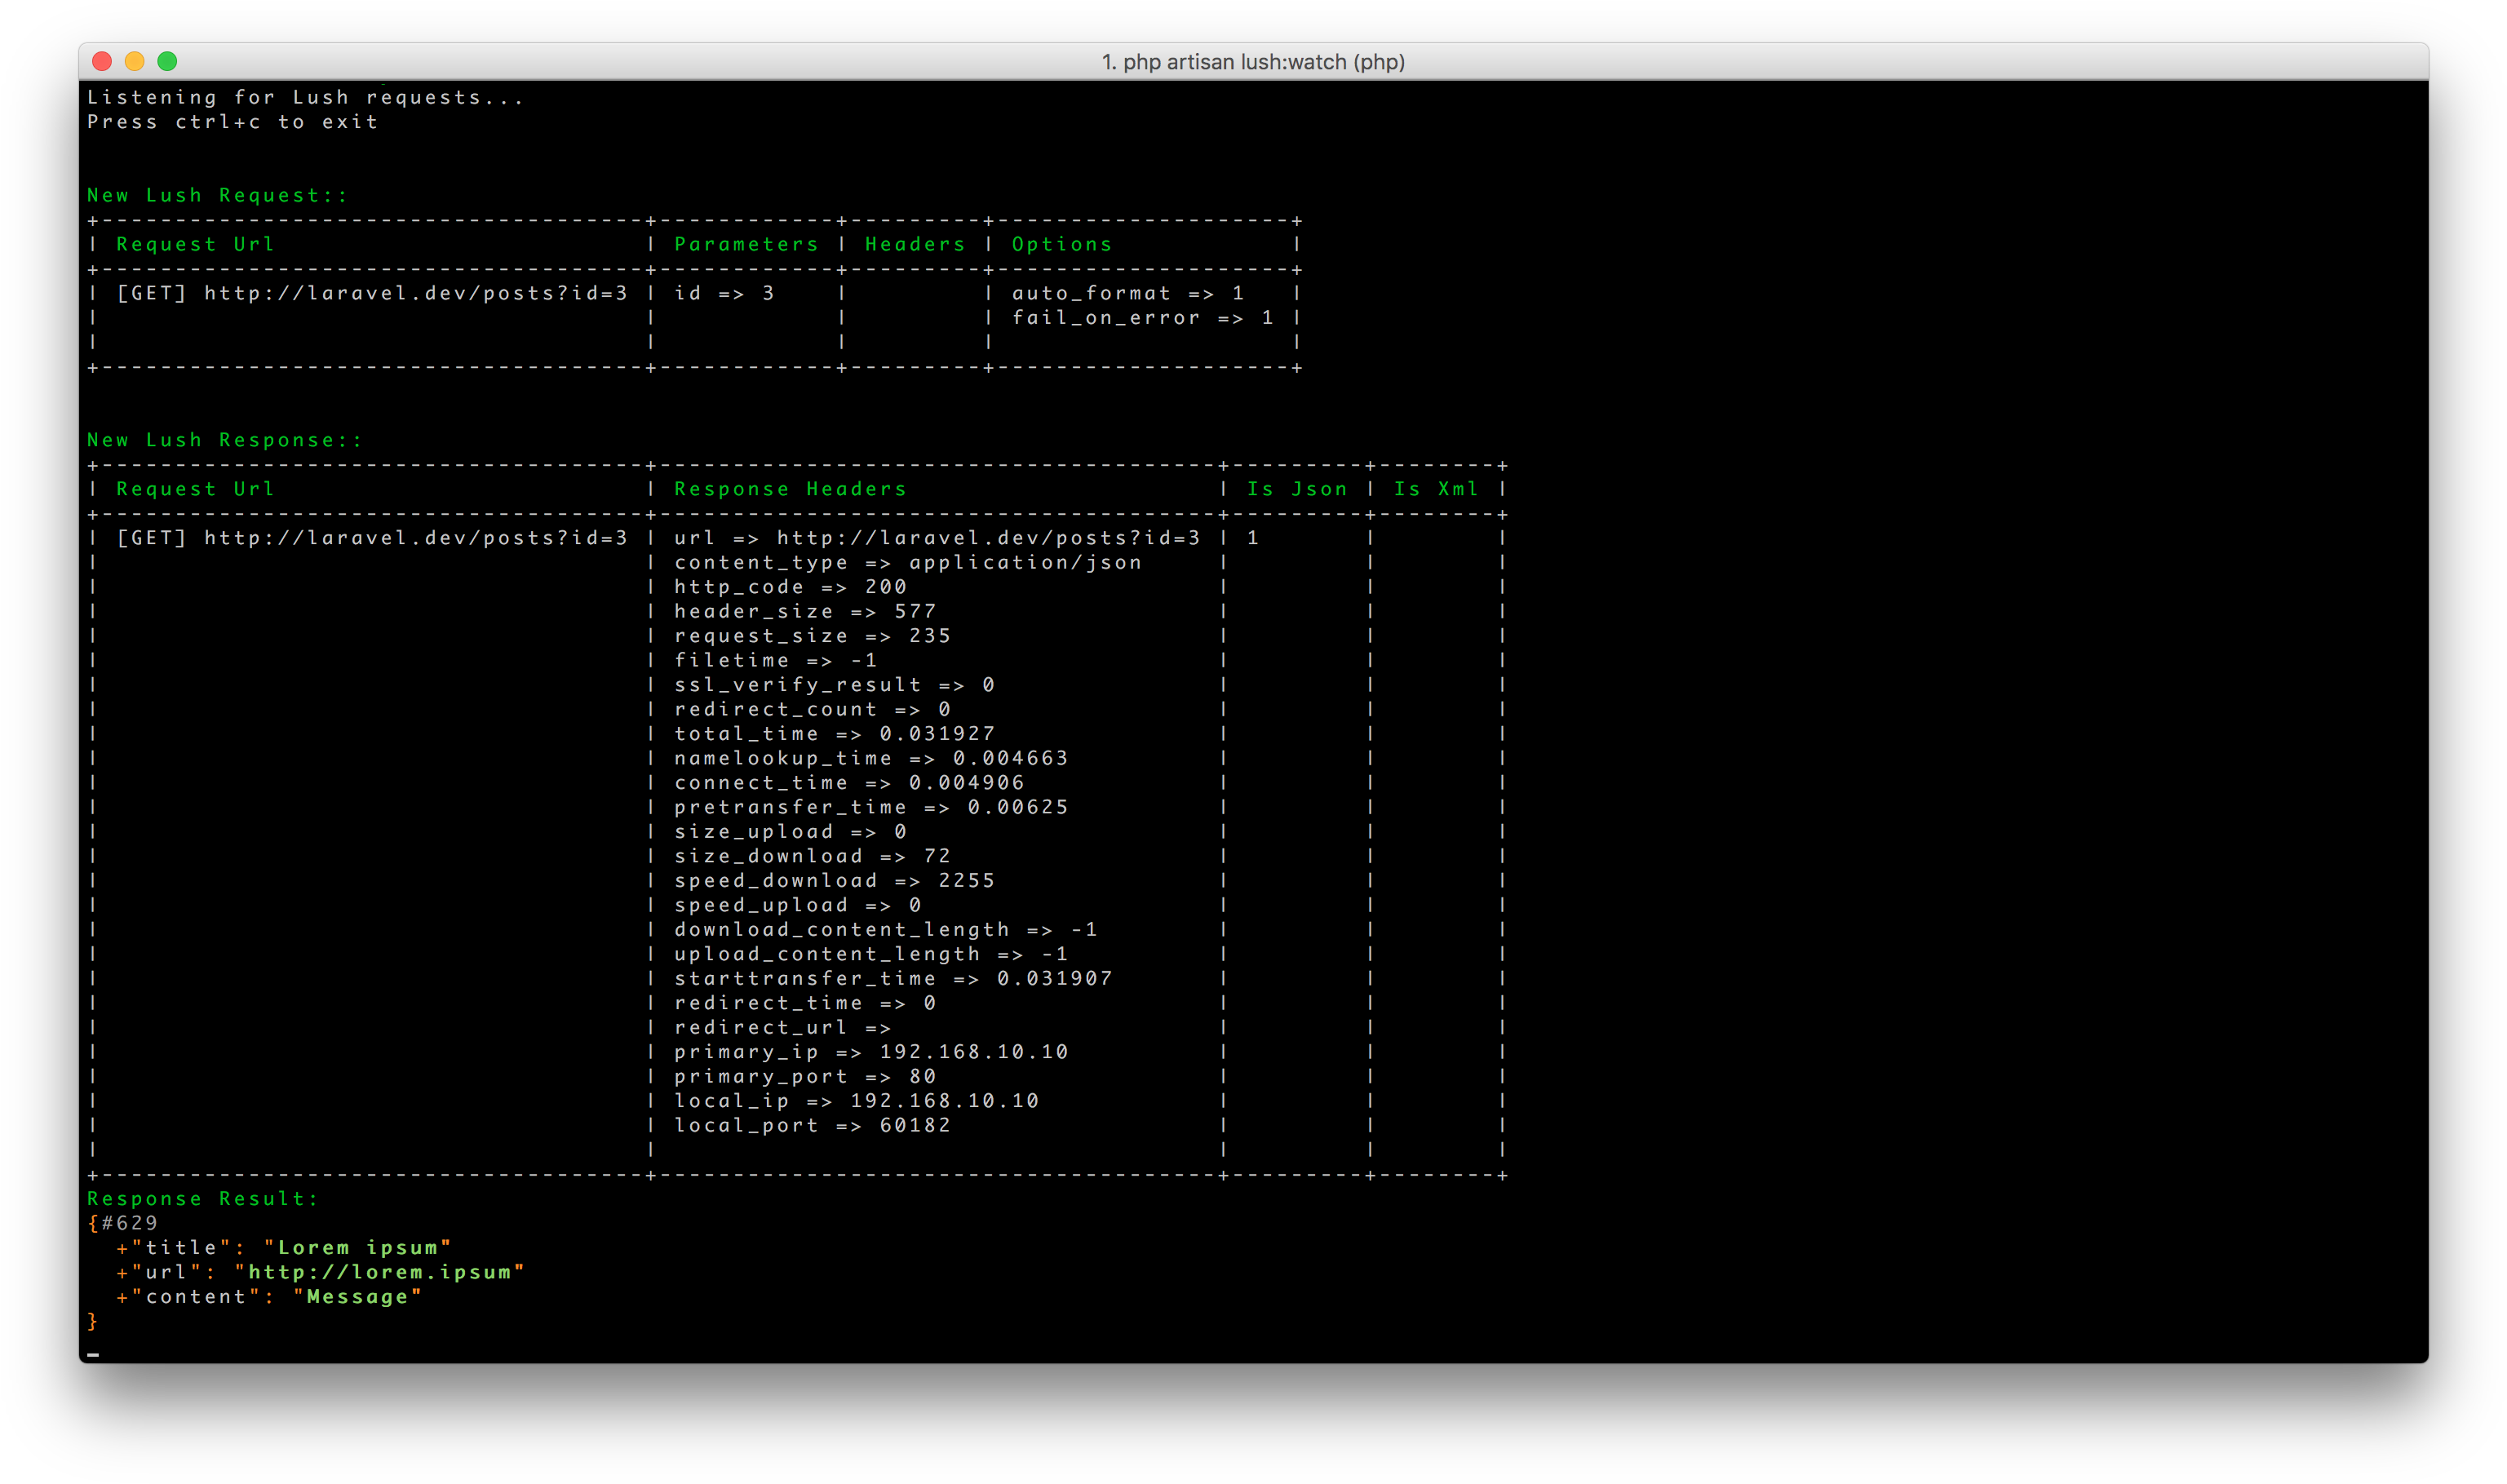Click the 'New Lush Response::' heading

tap(224, 440)
